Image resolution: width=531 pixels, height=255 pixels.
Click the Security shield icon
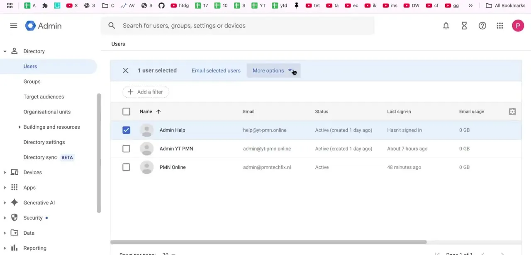pos(15,218)
